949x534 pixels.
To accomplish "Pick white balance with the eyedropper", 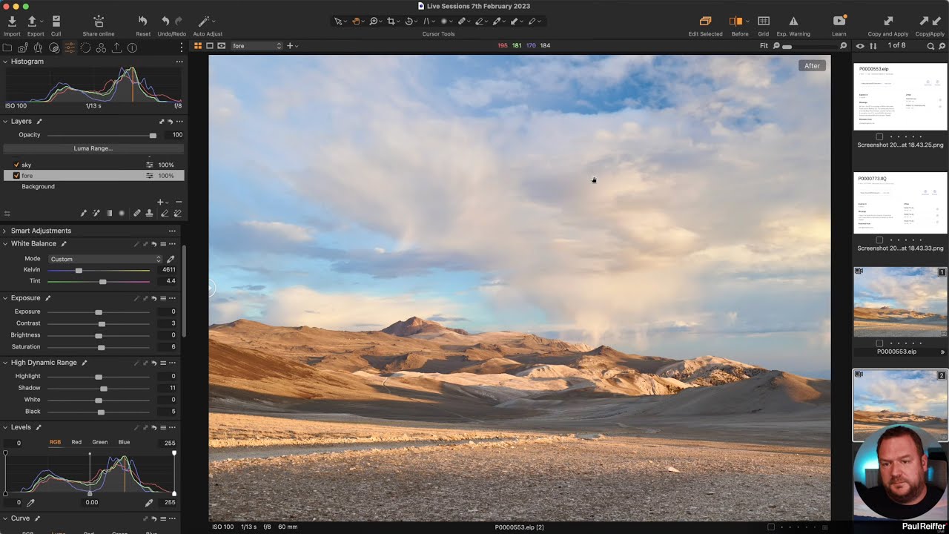I will tap(171, 259).
